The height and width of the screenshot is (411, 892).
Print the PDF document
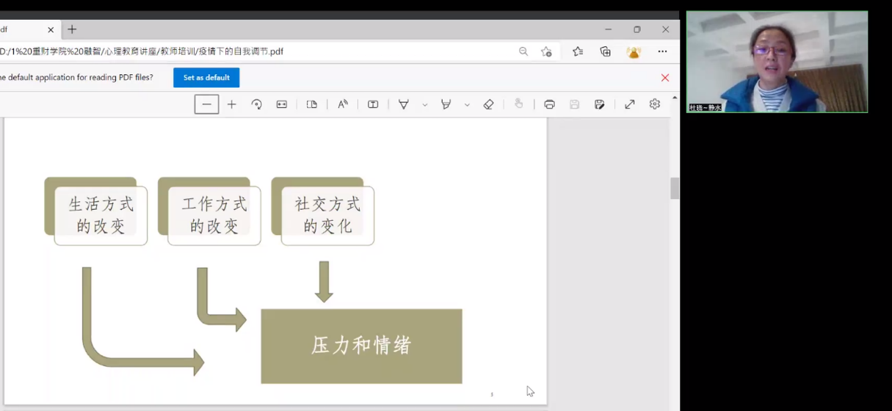[549, 104]
